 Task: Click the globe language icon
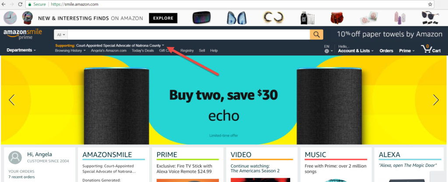tap(326, 51)
